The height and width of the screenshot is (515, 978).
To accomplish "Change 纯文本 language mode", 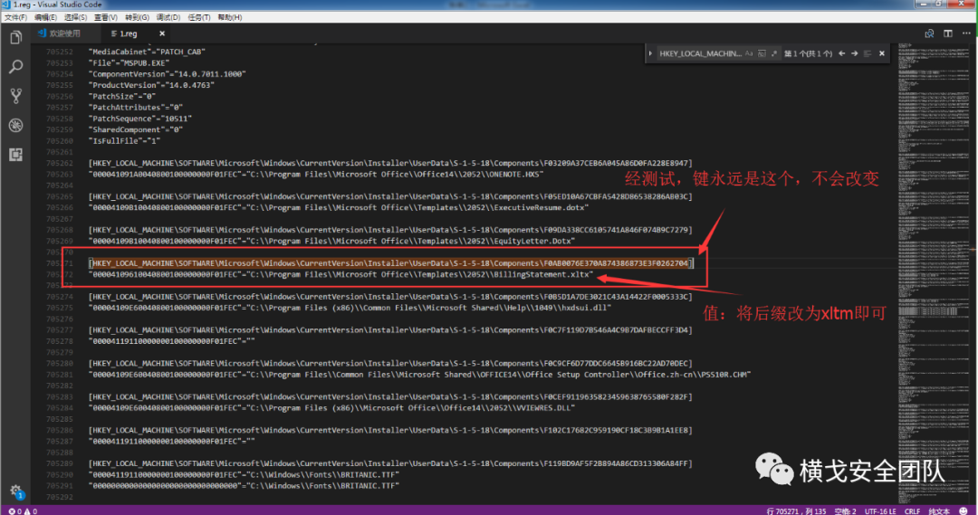I will tap(939, 510).
